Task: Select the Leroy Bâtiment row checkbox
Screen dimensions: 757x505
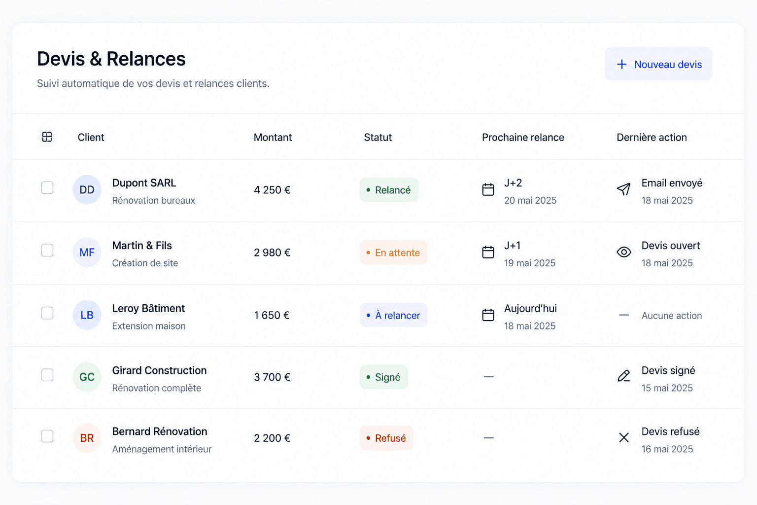Action: pos(47,313)
